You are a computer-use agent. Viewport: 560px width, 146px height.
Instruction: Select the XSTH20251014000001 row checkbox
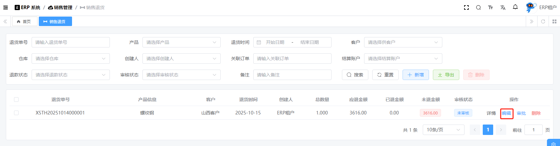point(16,113)
